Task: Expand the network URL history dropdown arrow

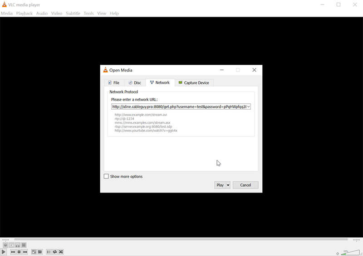Action: click(x=248, y=106)
